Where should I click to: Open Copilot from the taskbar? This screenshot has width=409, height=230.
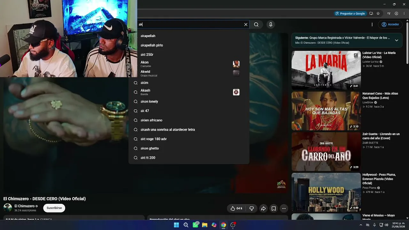214,225
